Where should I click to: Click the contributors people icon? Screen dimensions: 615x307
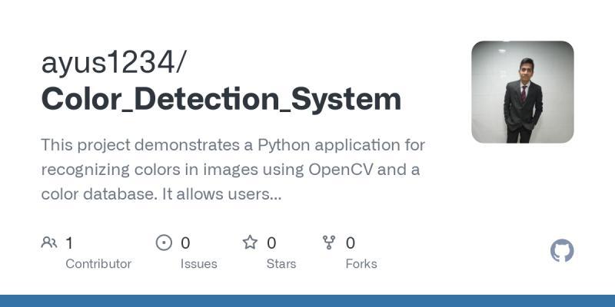tap(49, 243)
